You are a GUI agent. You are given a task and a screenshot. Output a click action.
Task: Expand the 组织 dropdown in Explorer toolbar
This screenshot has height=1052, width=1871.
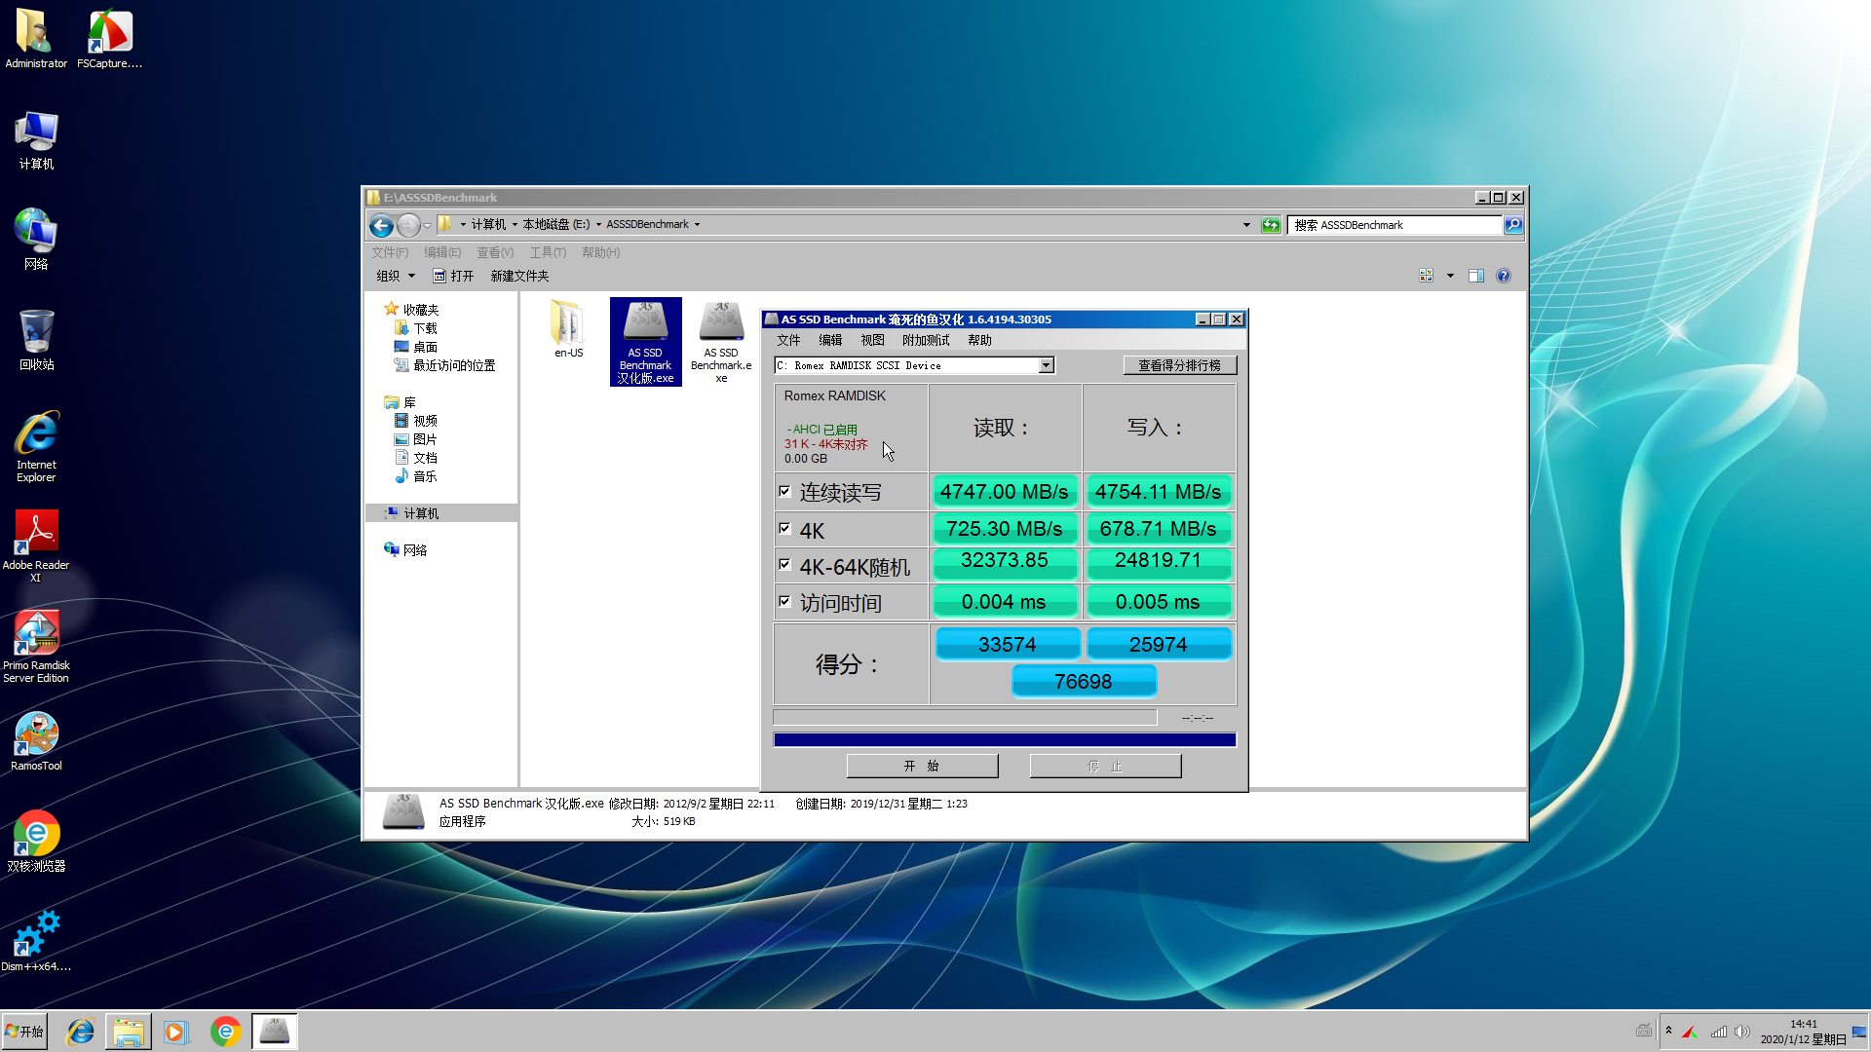[397, 276]
